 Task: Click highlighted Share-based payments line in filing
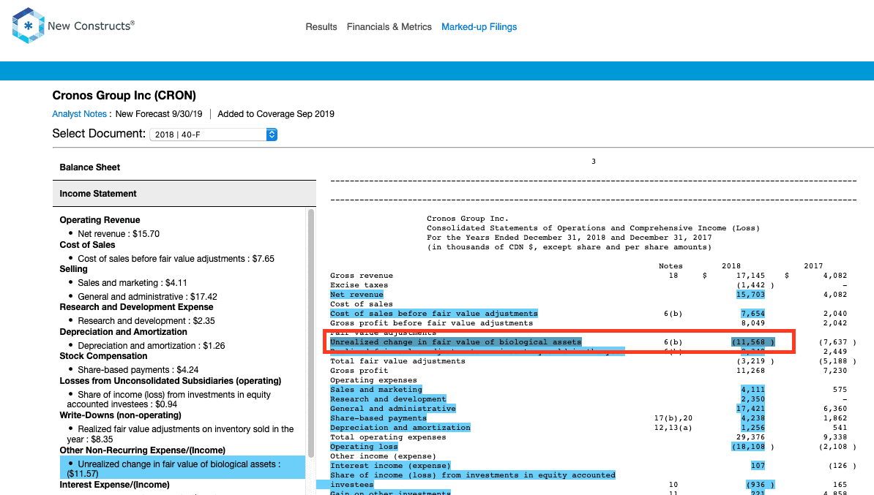coord(378,418)
